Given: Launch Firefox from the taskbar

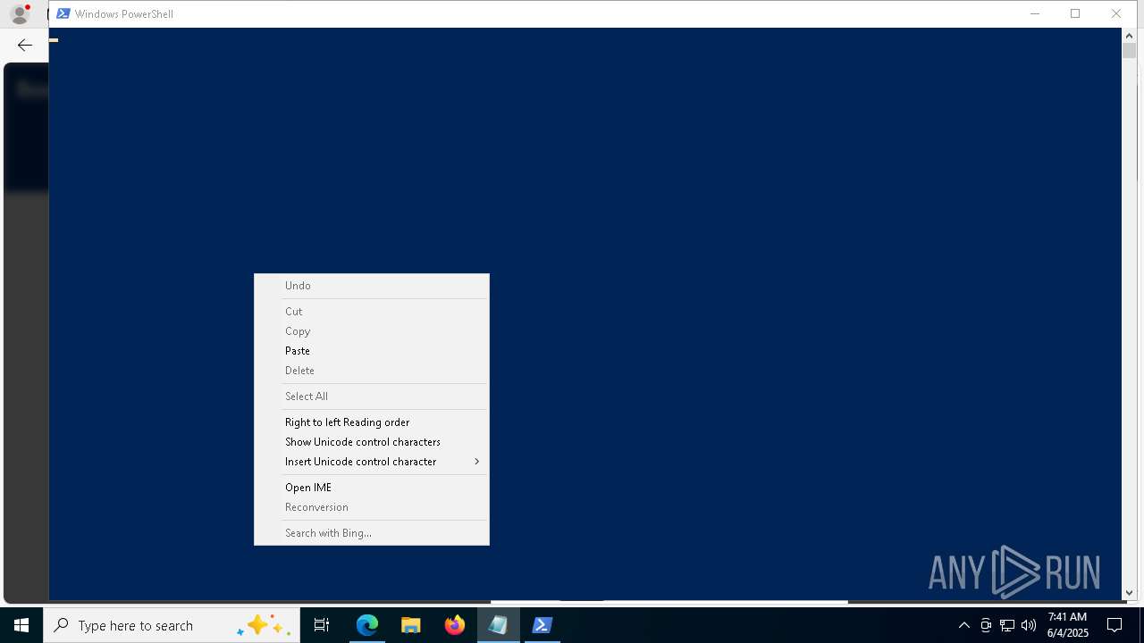Looking at the screenshot, I should [x=455, y=625].
